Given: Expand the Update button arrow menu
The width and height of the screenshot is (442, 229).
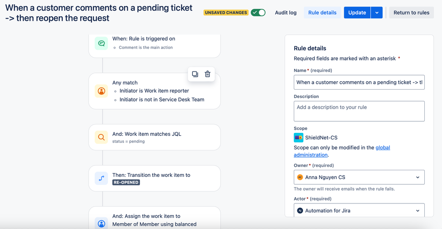Looking at the screenshot, I should [377, 13].
